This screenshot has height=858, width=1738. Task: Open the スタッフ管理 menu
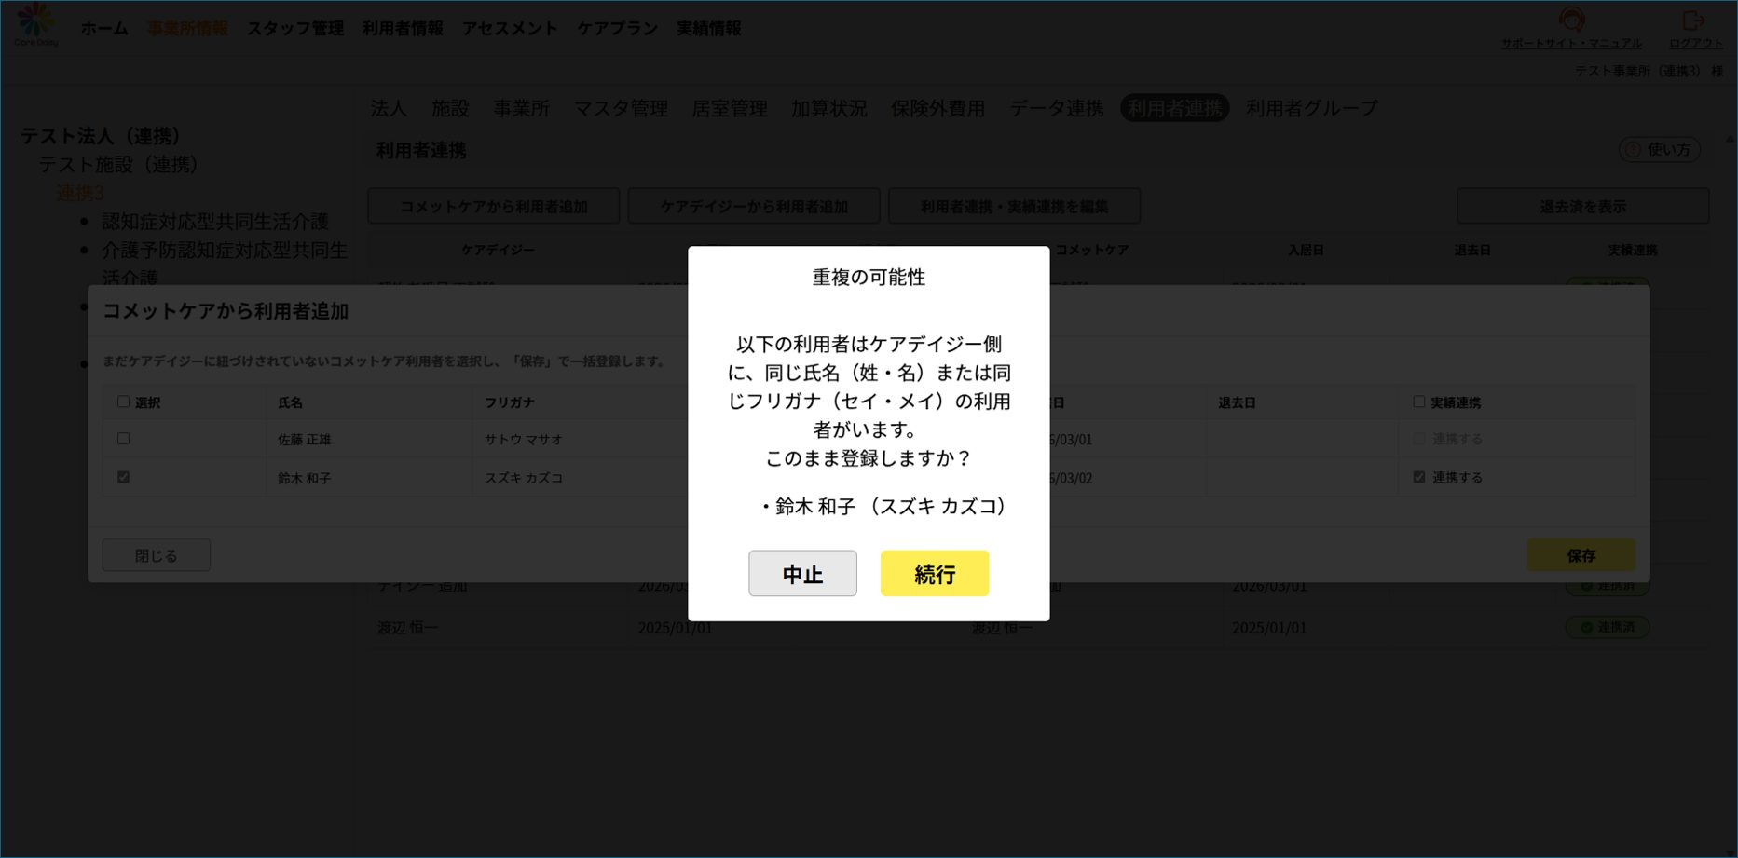coord(294,29)
